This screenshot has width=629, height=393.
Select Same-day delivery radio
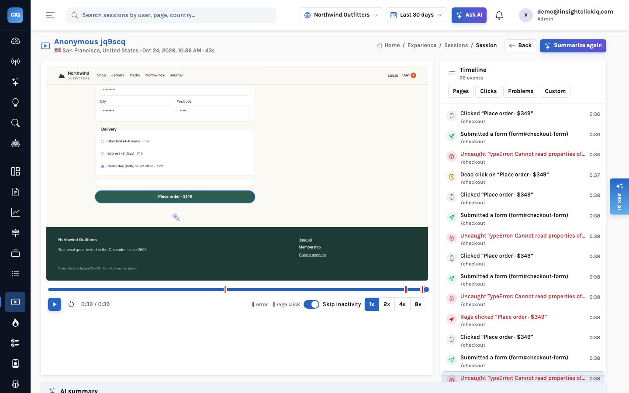[103, 166]
